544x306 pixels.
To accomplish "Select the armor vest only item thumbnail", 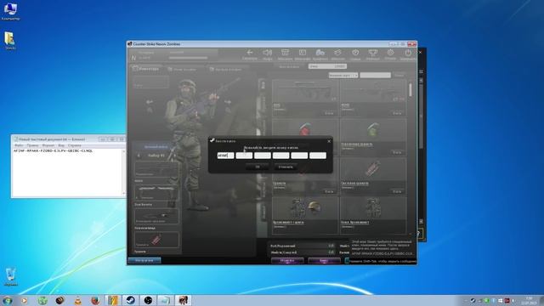I will [373, 207].
